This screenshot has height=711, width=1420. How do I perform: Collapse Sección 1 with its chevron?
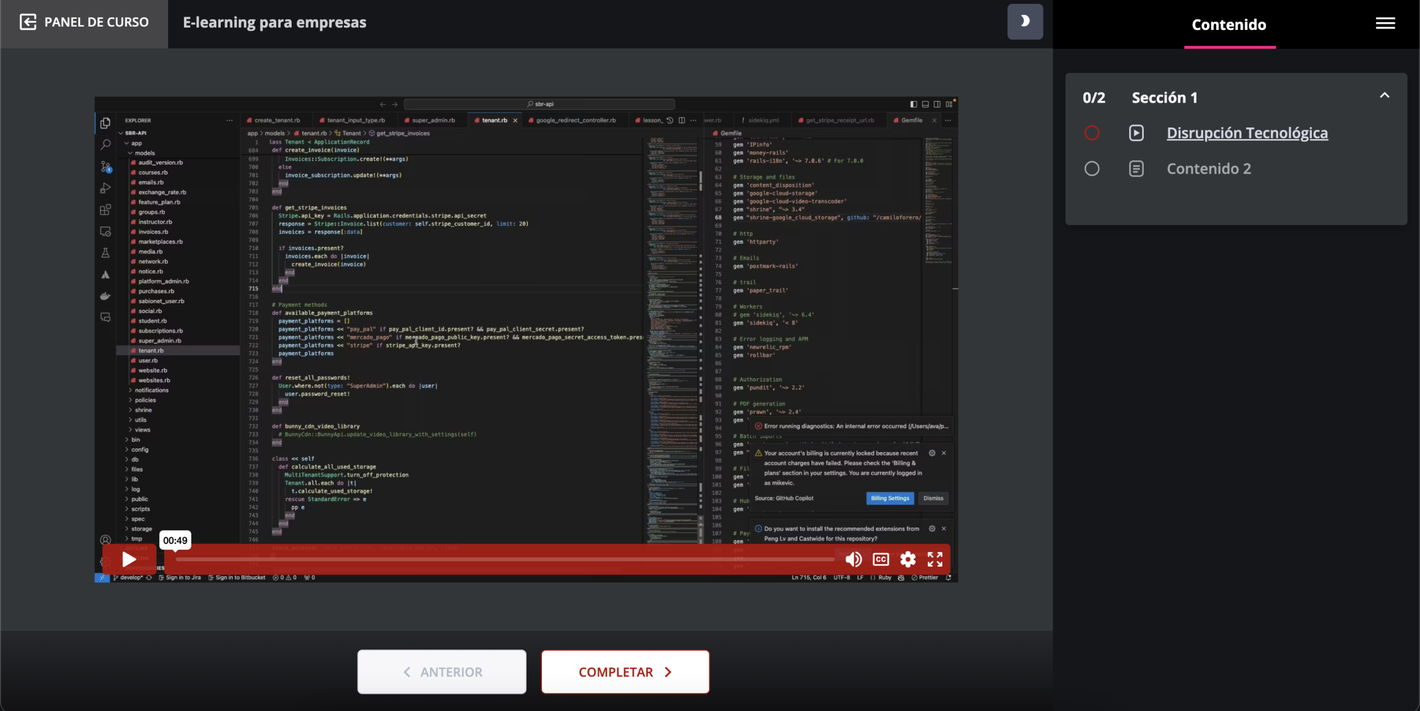point(1384,95)
